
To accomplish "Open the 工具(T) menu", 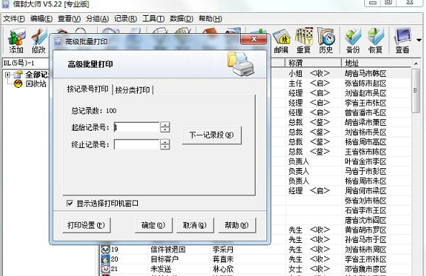I will [x=153, y=19].
